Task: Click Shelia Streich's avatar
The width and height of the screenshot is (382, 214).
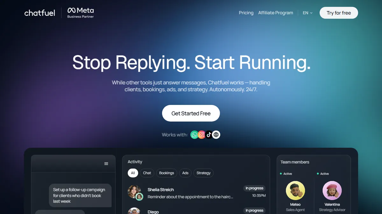Action: pyautogui.click(x=134, y=192)
